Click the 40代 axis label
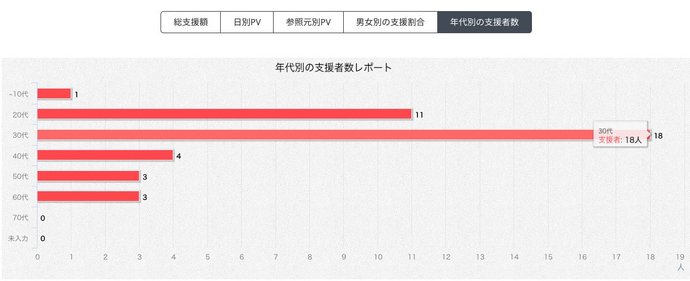 (x=20, y=156)
